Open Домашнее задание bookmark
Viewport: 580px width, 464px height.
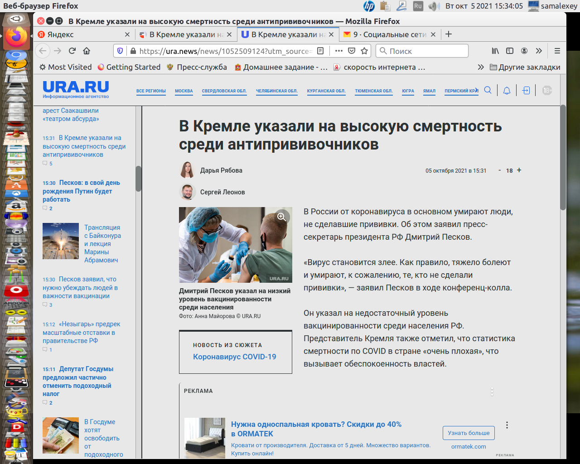[281, 67]
